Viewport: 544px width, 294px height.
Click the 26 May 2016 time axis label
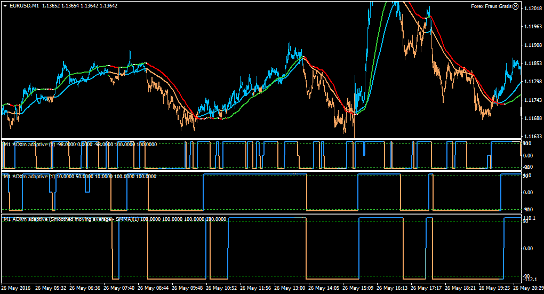[x=15, y=288]
